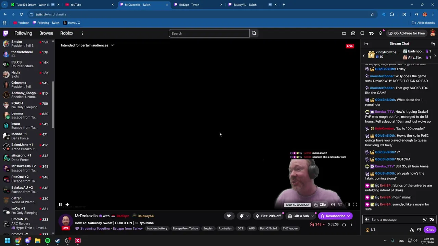Open Discord from the taskbar
The width and height of the screenshot is (438, 246).
pyautogui.click(x=28, y=241)
